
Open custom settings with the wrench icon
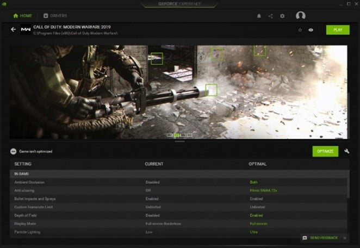[347, 151]
